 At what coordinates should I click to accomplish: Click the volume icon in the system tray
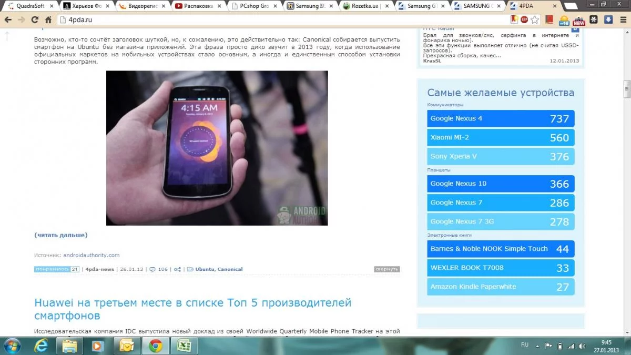point(582,346)
